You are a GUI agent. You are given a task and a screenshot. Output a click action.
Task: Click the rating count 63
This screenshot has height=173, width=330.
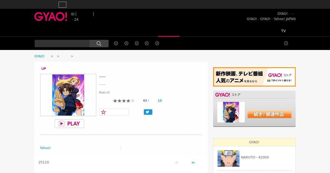(145, 101)
